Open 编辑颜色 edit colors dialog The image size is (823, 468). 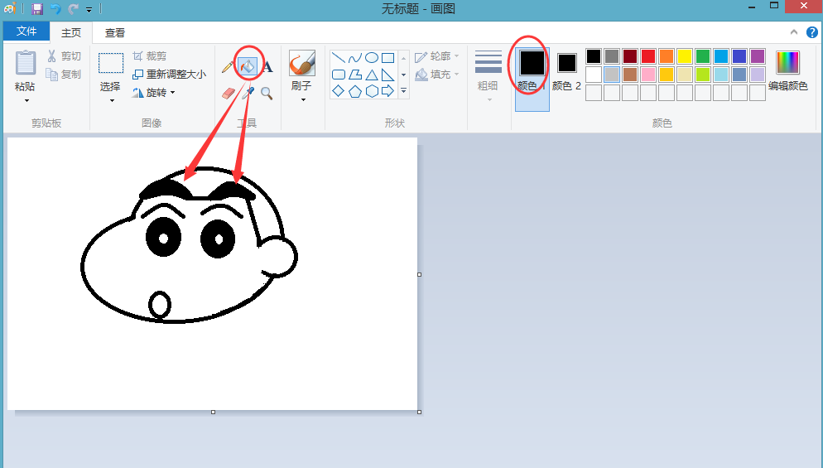tap(788, 71)
